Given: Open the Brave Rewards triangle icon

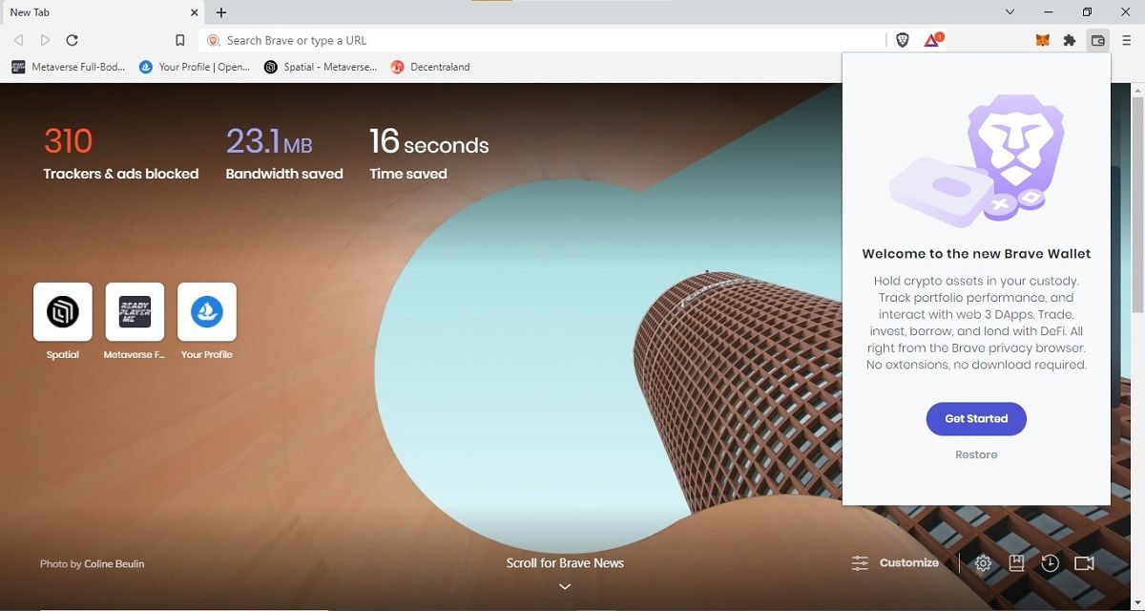Looking at the screenshot, I should tap(932, 40).
